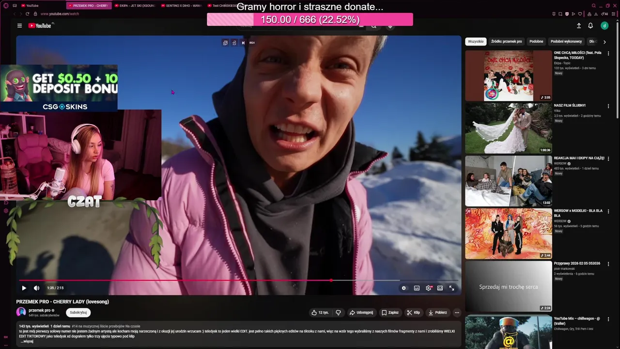Open the upload/create icon in YouTube header
This screenshot has height=349, width=620.
[x=578, y=26]
